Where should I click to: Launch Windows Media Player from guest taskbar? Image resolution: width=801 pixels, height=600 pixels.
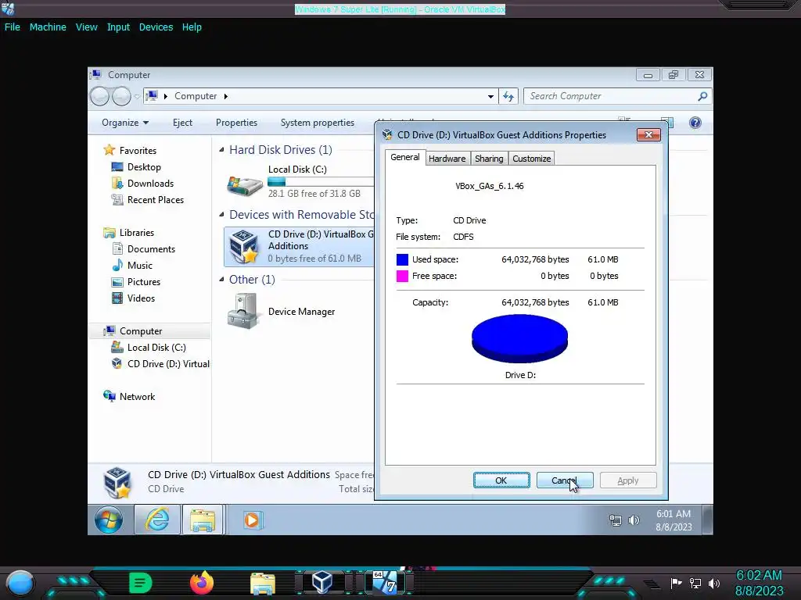pos(252,520)
